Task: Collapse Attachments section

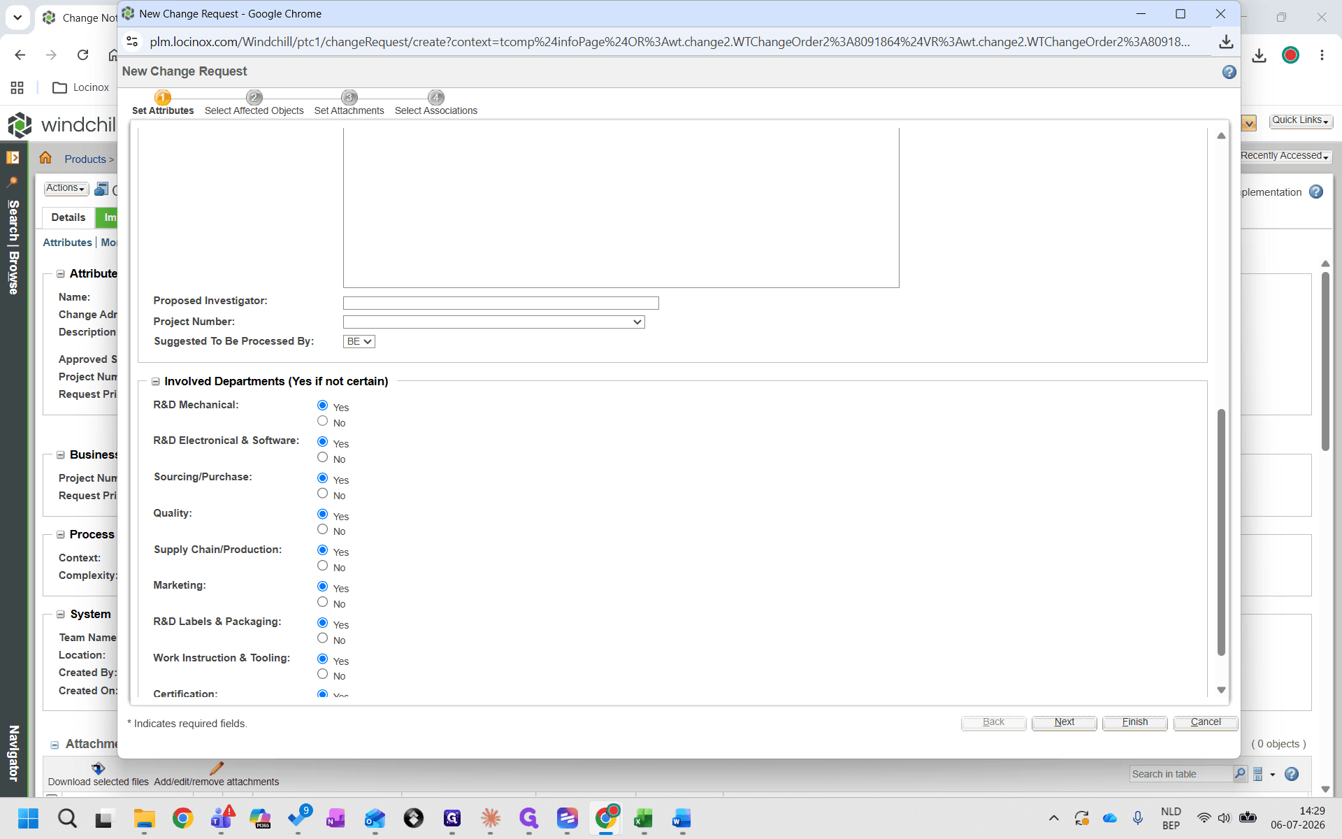Action: (55, 745)
